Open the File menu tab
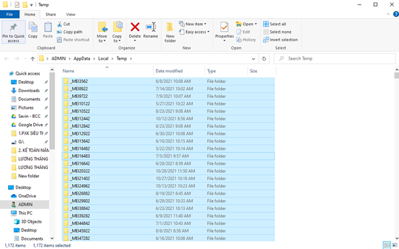This screenshot has height=249, width=399. [x=10, y=15]
